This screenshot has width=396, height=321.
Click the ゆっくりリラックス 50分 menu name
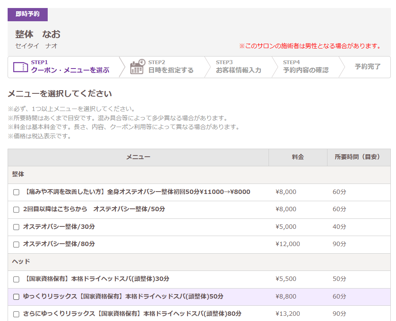(x=123, y=297)
